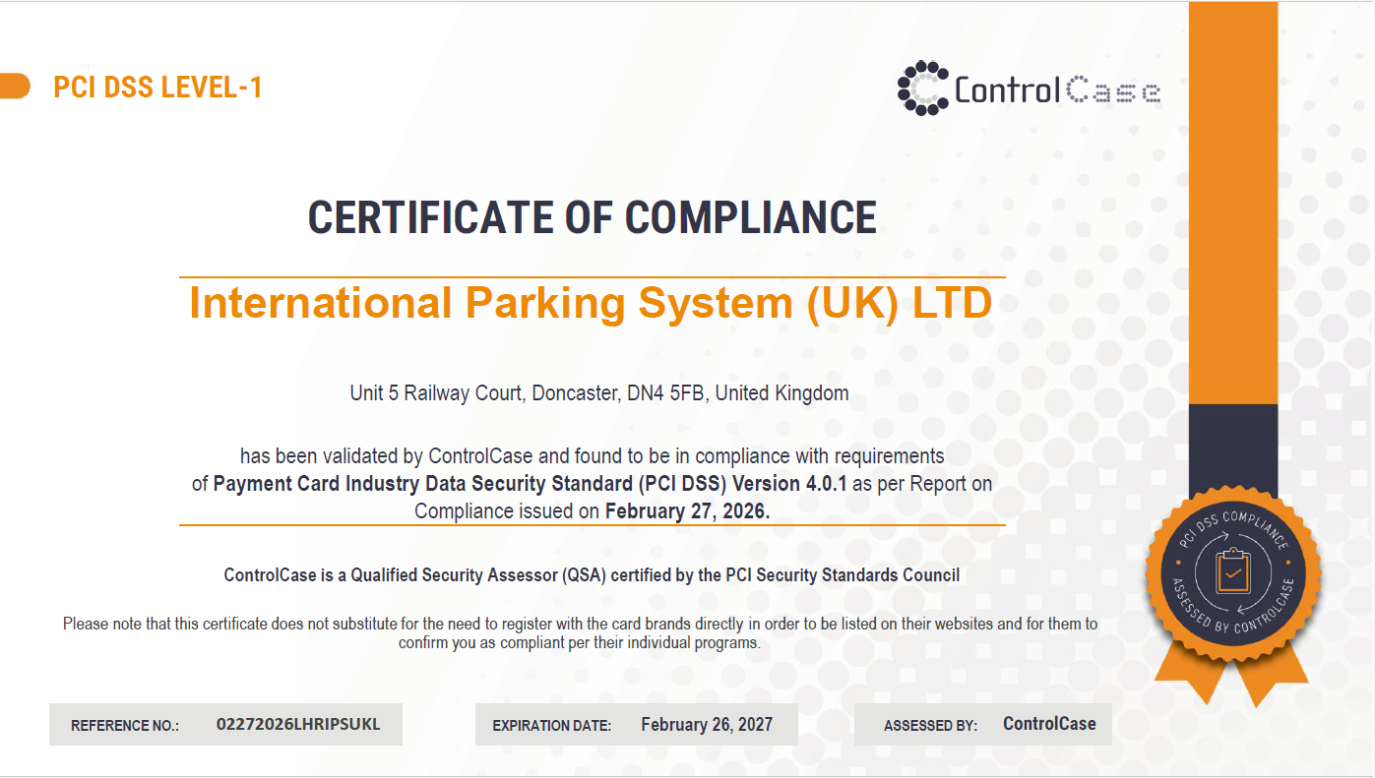
Task: Click the orange vertical ribbon at the top right
Action: 1233,197
